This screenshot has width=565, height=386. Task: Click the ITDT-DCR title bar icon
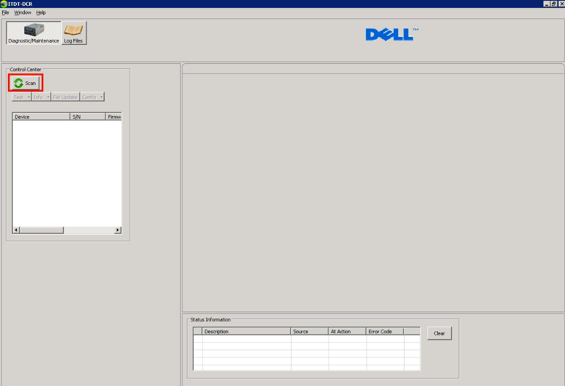[x=4, y=4]
